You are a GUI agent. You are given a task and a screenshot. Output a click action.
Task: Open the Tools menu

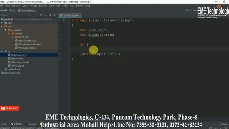click(65, 6)
